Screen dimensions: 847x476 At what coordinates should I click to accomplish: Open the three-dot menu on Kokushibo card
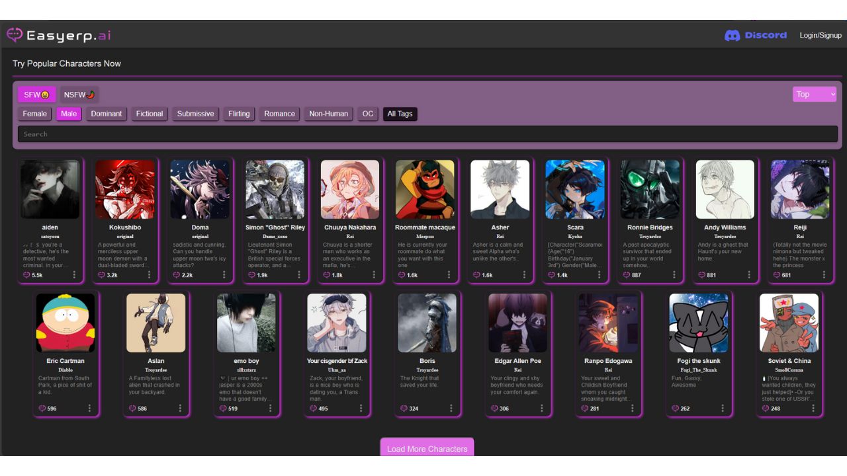tap(149, 275)
